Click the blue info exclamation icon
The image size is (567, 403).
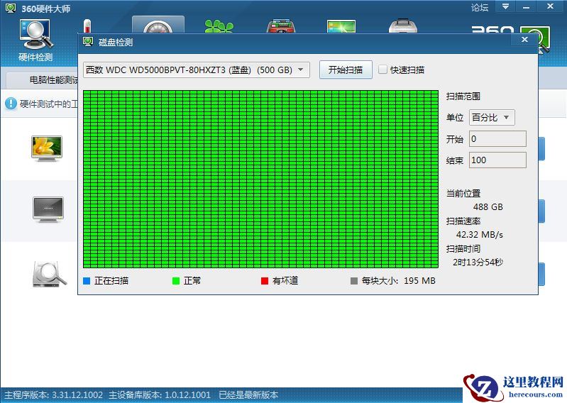point(11,104)
